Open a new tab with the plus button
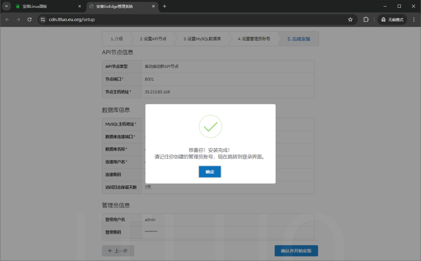421x261 pixels. coord(165,6)
